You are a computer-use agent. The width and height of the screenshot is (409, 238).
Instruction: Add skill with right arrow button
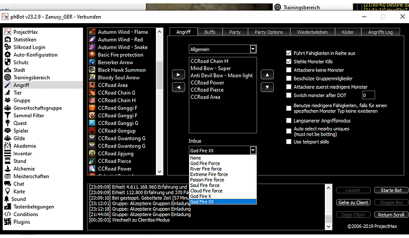(178, 75)
